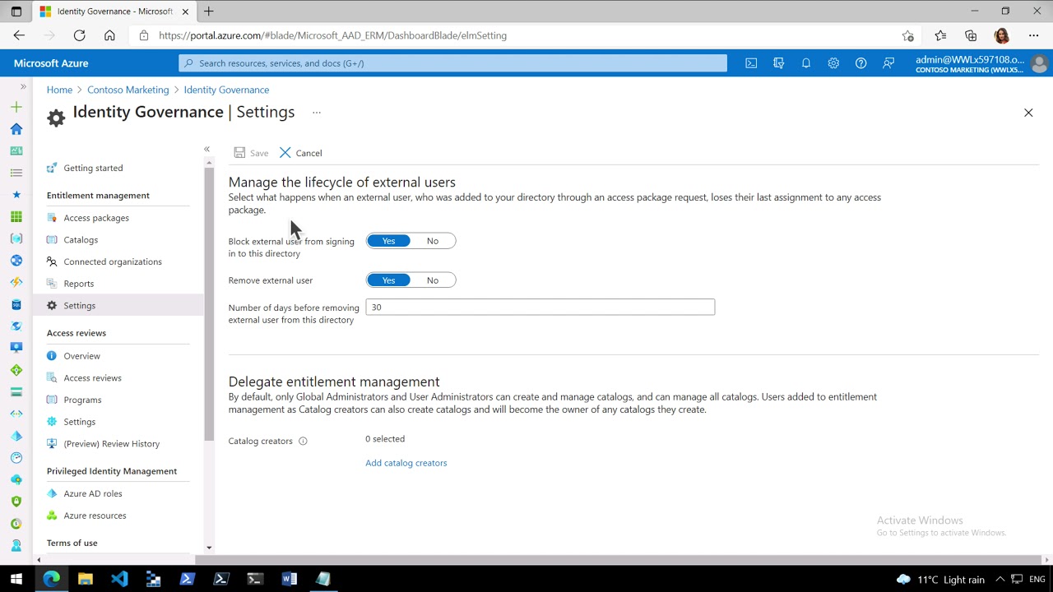Screen dimensions: 1053x592
Task: Open the Azure notifications bell
Action: [806, 63]
